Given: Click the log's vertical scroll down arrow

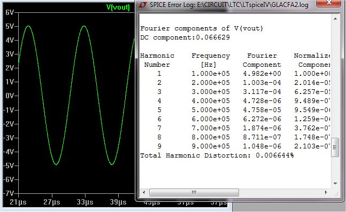Looking at the screenshot, I should [x=335, y=183].
